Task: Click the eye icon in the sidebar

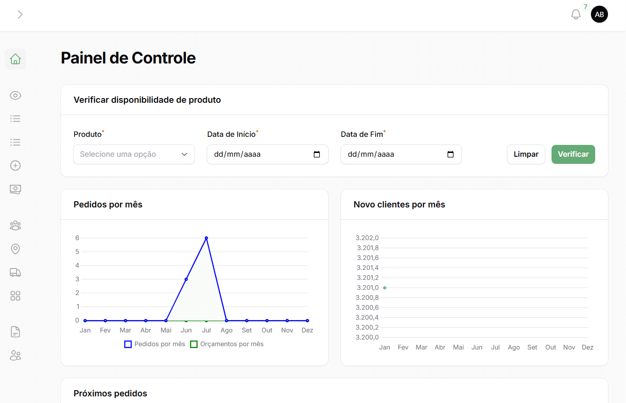Action: (x=15, y=96)
